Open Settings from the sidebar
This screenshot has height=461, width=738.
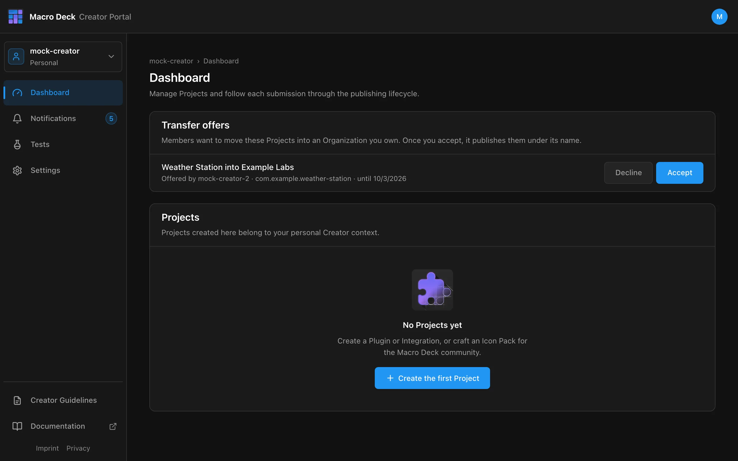[63, 171]
